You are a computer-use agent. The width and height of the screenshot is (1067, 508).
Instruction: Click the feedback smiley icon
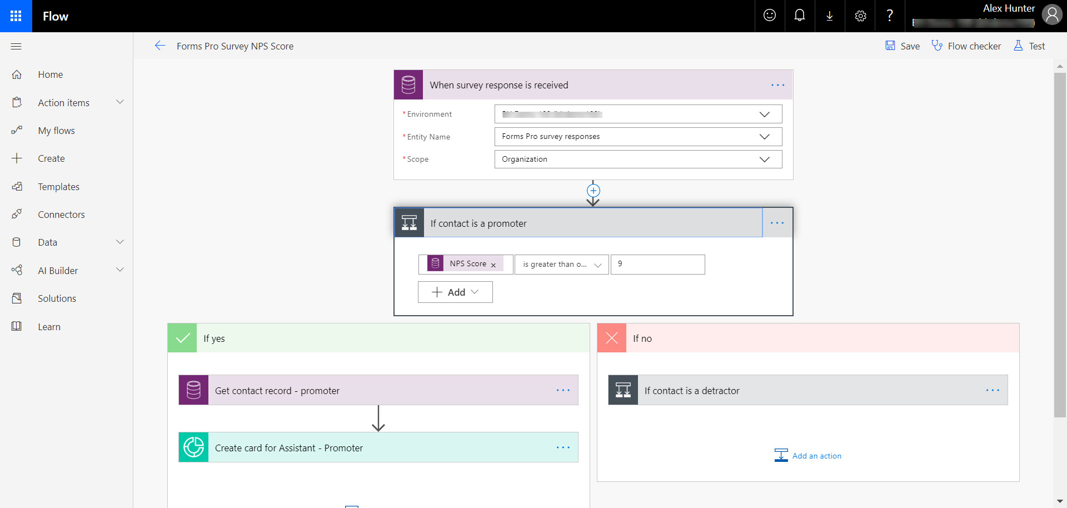click(x=770, y=16)
